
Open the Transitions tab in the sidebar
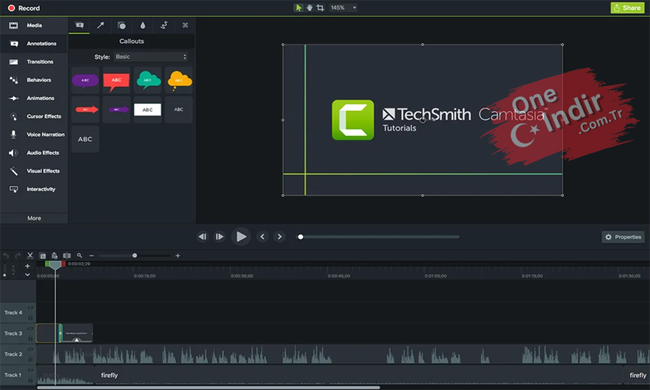[x=34, y=62]
